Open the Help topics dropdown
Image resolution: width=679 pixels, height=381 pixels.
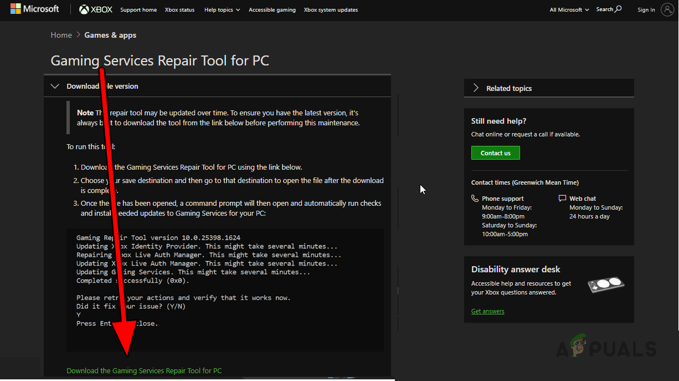pos(222,9)
